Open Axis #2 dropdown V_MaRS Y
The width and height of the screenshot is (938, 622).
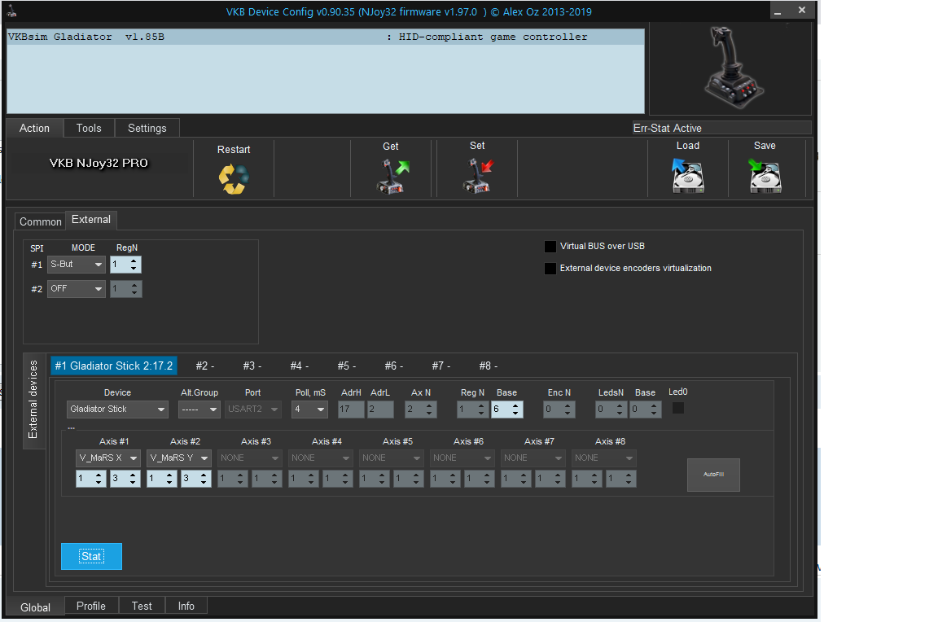click(x=179, y=458)
